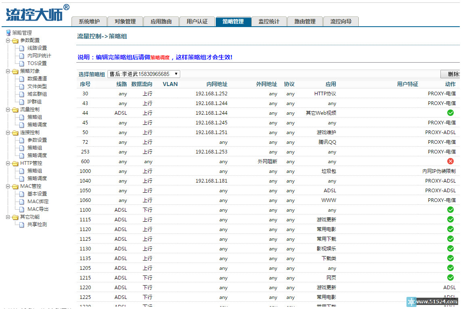Screen dimensions: 461x309
Task: Collapse the MAC管控 tree folder
Action: click(8, 186)
